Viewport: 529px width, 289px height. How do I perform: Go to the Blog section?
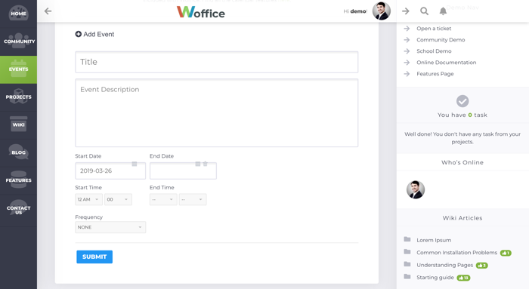point(18,152)
